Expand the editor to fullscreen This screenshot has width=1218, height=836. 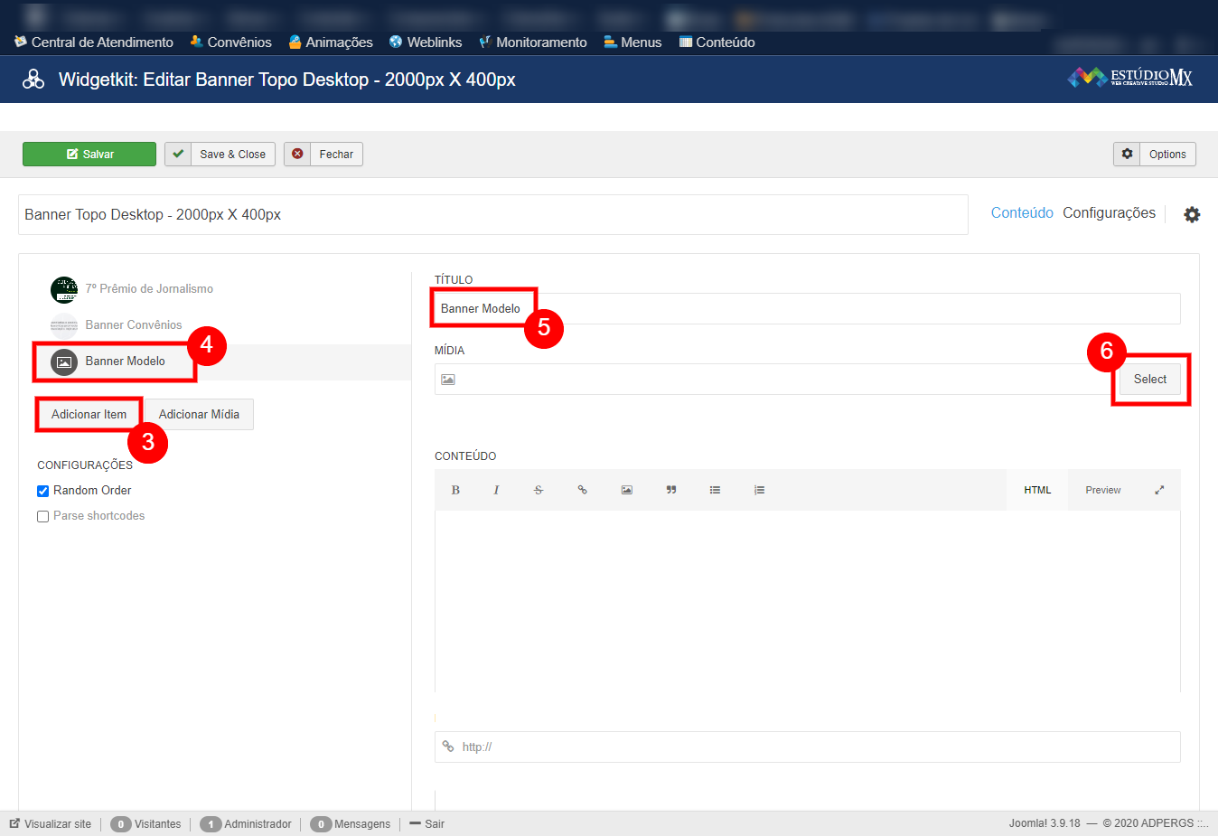[1159, 490]
